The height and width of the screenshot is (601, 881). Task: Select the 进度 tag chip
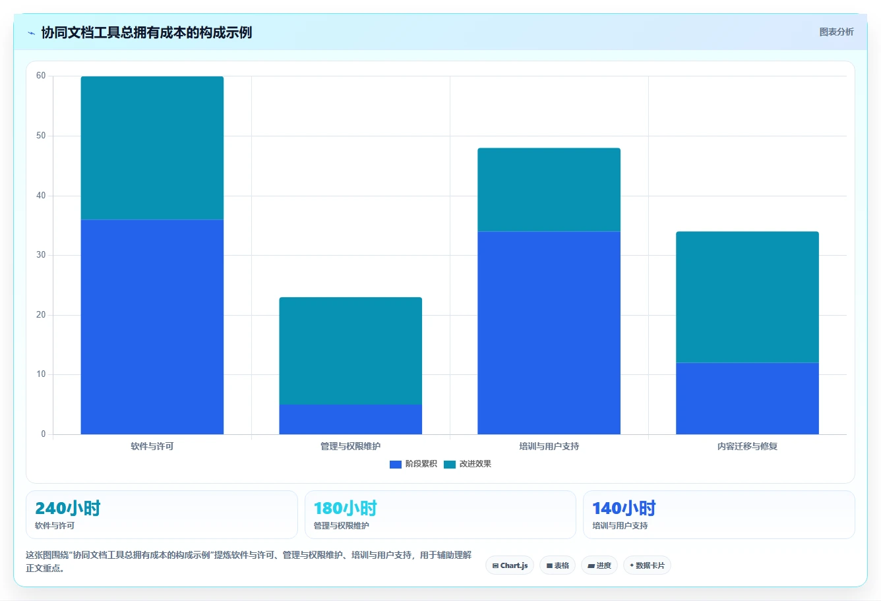(x=599, y=565)
